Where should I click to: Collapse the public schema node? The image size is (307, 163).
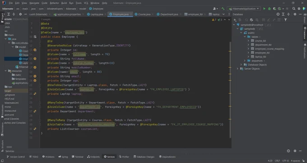pyautogui.click(x=241, y=33)
